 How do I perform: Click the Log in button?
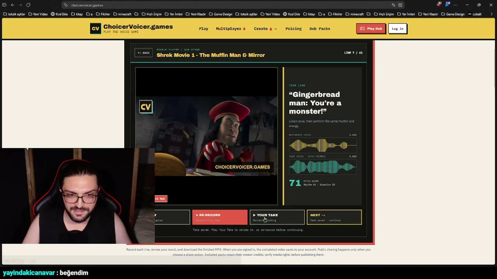pyautogui.click(x=398, y=29)
